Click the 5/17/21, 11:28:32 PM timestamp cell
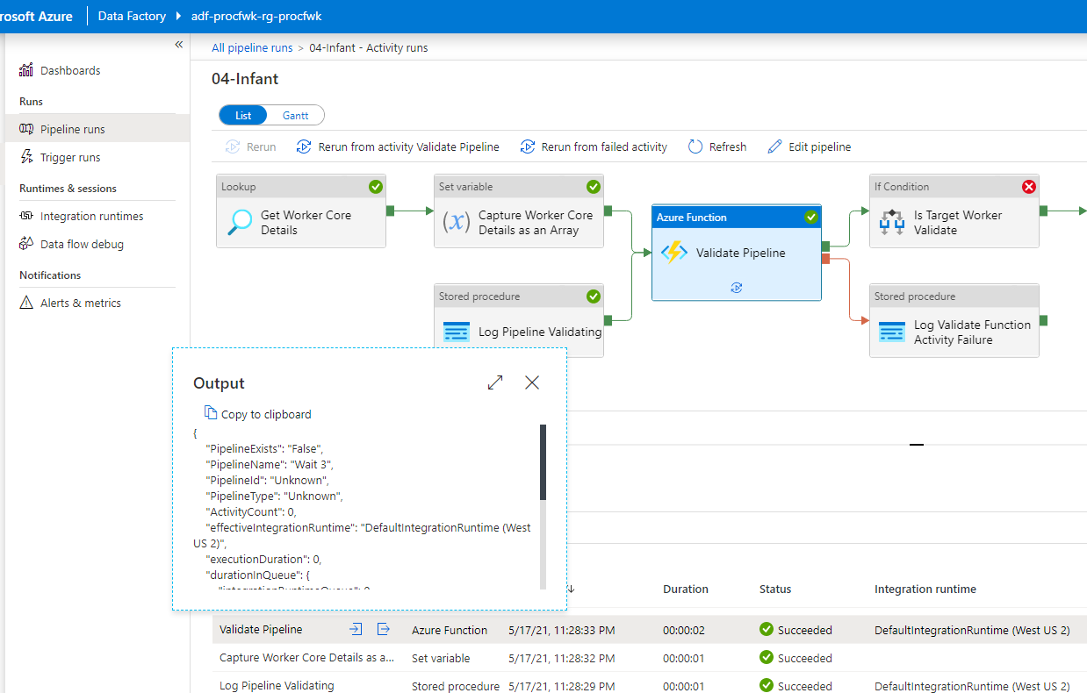 click(562, 658)
